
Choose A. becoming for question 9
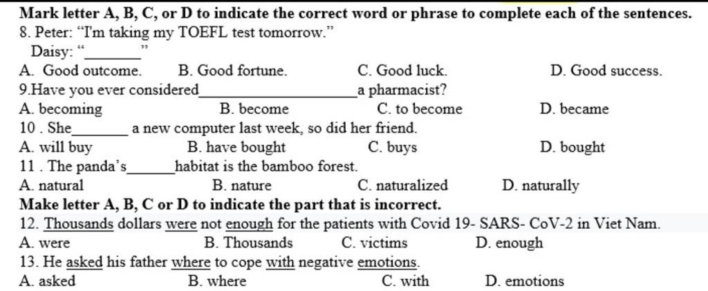tap(61, 109)
